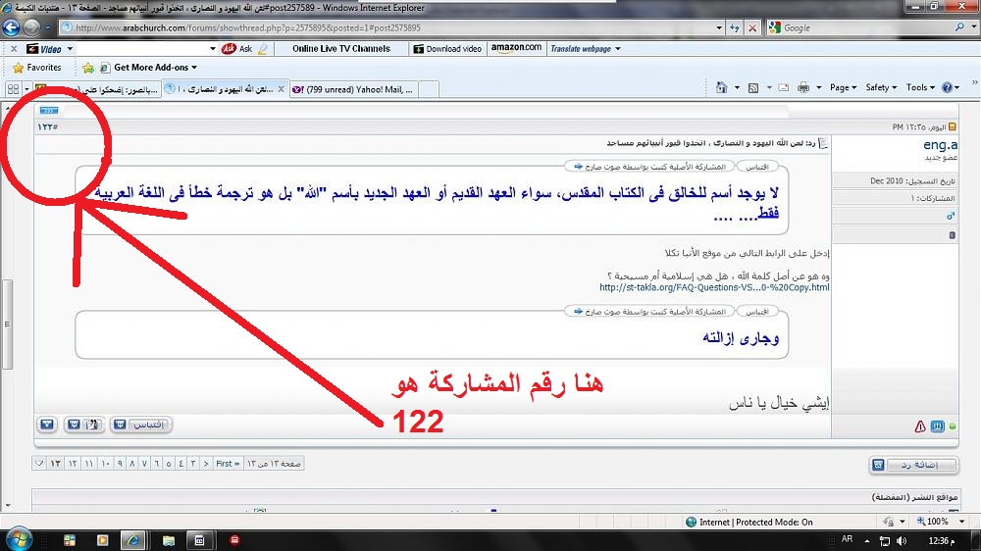Click the Windows Start button
Viewport: 981px width, 551px height.
pos(20,538)
